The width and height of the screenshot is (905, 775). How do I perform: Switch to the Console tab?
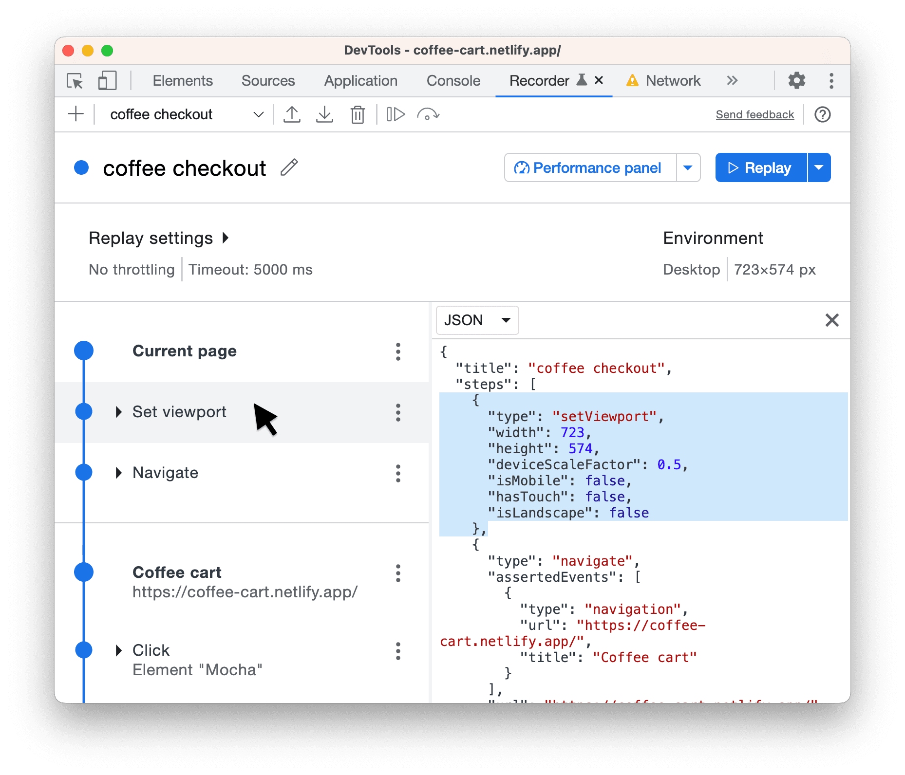click(453, 81)
